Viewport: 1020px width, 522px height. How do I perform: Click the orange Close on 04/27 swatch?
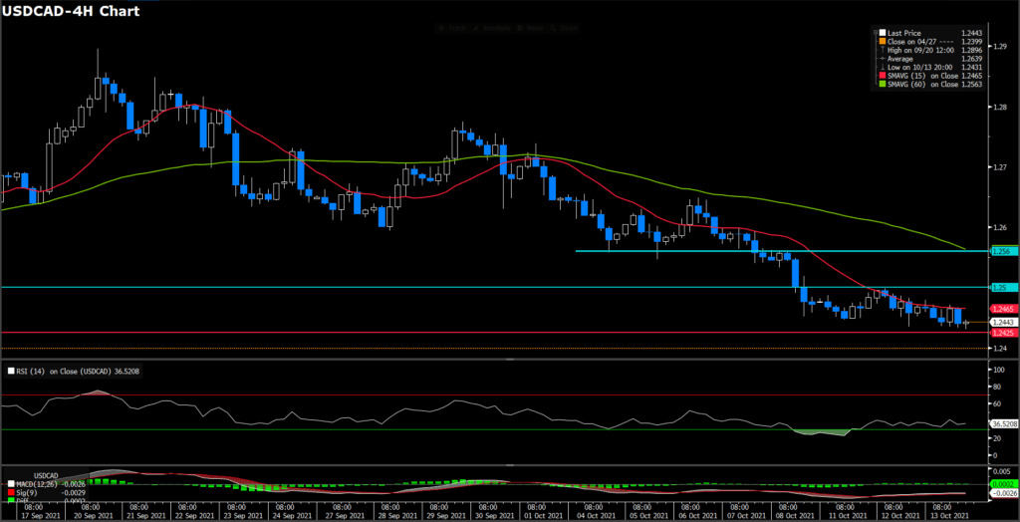[x=883, y=41]
